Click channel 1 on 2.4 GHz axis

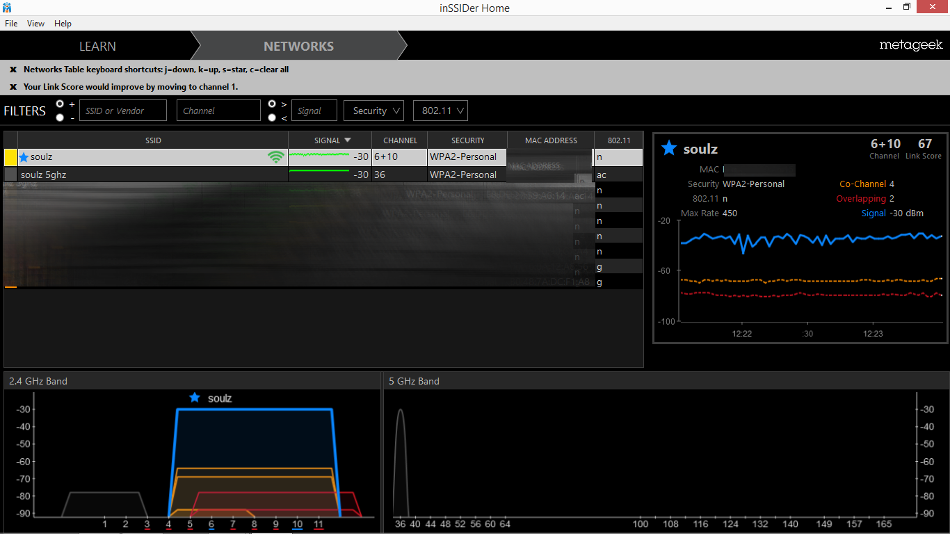[104, 524]
